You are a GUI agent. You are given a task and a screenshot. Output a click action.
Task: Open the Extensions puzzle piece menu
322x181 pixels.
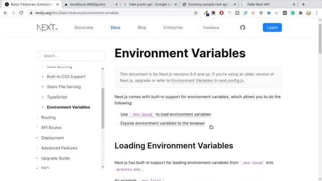[301, 13]
